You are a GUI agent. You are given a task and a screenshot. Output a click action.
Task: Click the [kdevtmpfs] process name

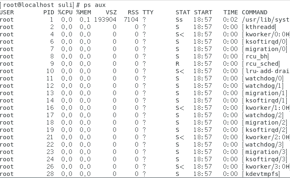(x=261, y=174)
